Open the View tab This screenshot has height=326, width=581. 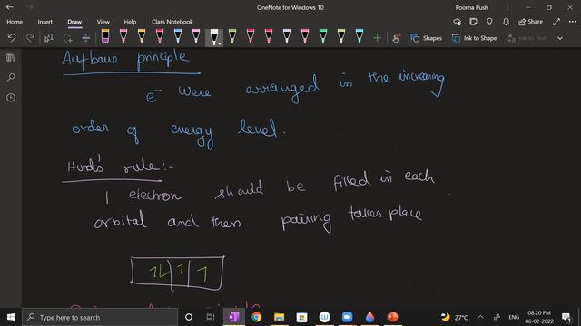pyautogui.click(x=103, y=22)
